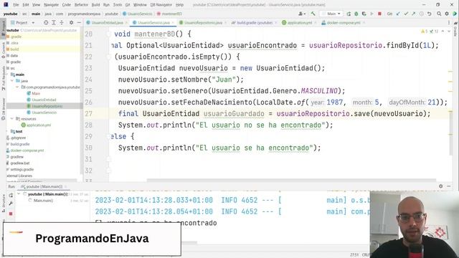This screenshot has height=258, width=459.
Task: Stop the running app with red square in top toolbar
Action: (x=379, y=14)
